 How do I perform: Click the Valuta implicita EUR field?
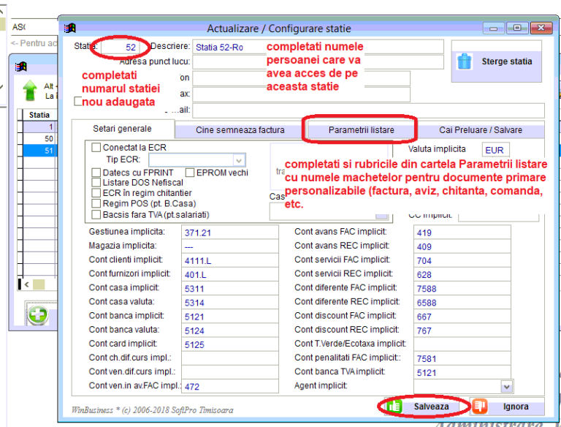(x=495, y=151)
